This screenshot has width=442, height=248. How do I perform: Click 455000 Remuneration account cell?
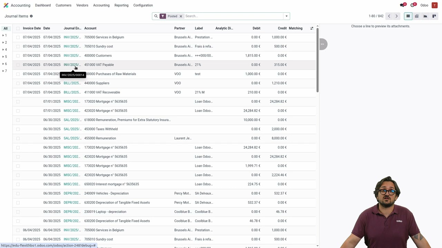tap(100, 138)
